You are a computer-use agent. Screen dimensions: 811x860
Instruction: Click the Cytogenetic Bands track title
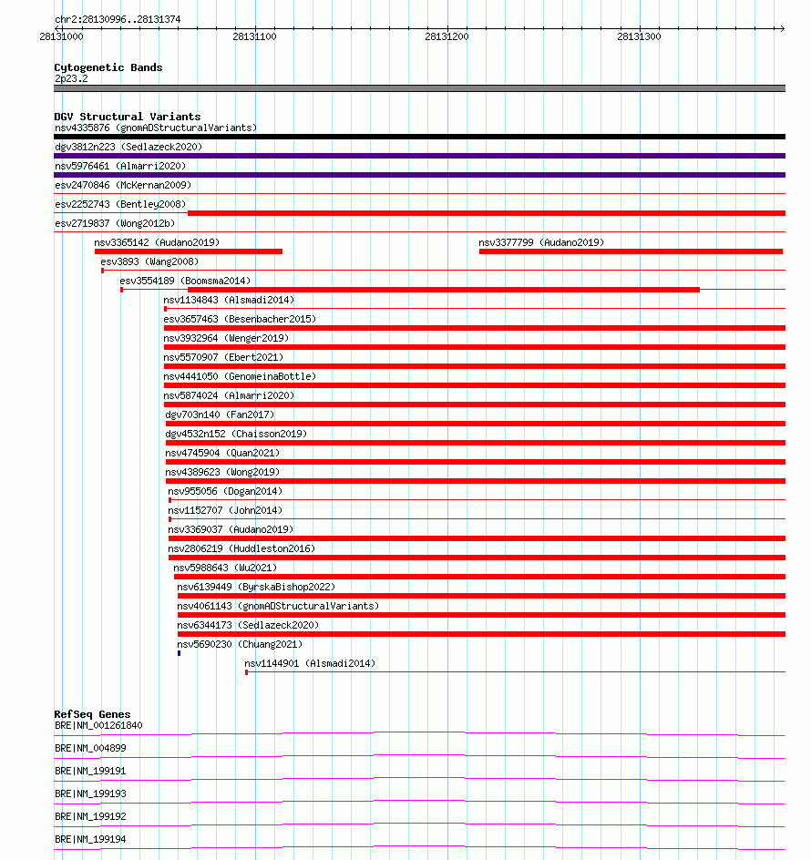[108, 67]
